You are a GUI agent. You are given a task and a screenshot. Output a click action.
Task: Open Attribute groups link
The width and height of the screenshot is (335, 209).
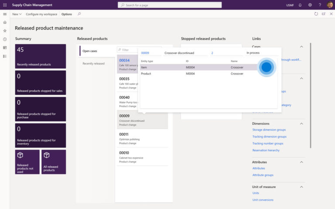[x=263, y=175]
